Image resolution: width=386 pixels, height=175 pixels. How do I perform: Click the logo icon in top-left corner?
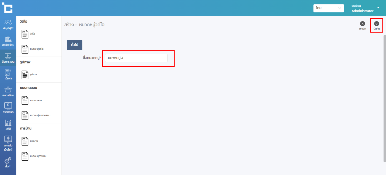pyautogui.click(x=7, y=8)
